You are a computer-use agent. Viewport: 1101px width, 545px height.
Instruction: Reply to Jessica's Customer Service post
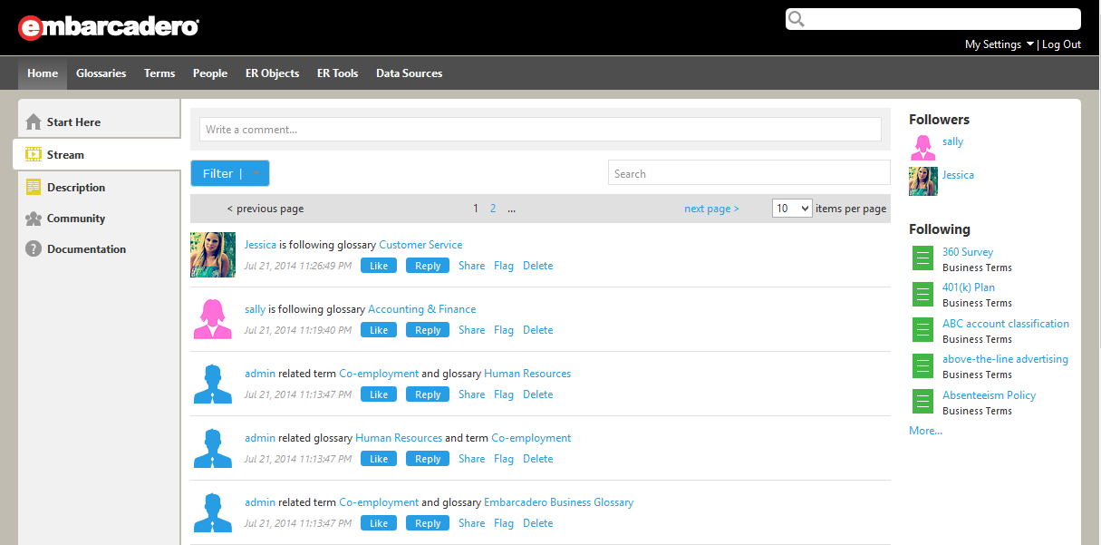pyautogui.click(x=428, y=266)
